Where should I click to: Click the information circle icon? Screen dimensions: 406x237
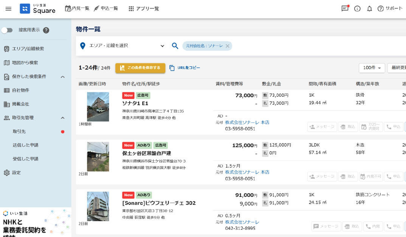pyautogui.click(x=357, y=9)
